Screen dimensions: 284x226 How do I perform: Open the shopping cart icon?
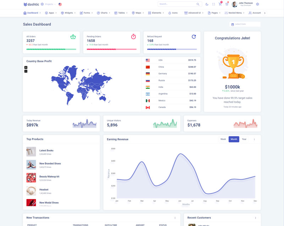tap(220, 4)
